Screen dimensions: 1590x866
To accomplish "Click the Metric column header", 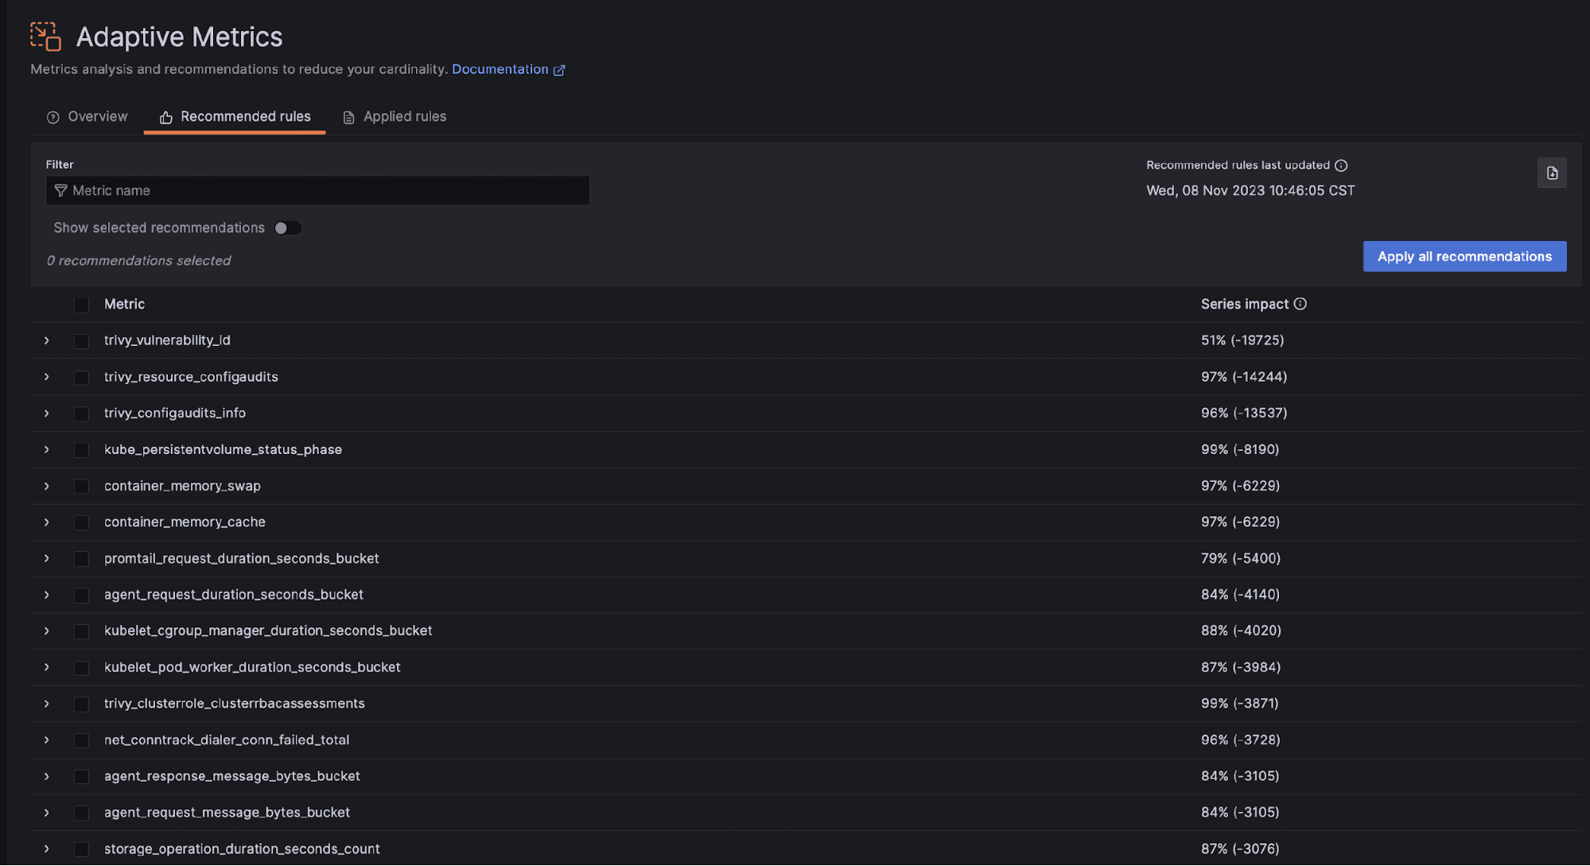I will point(124,305).
